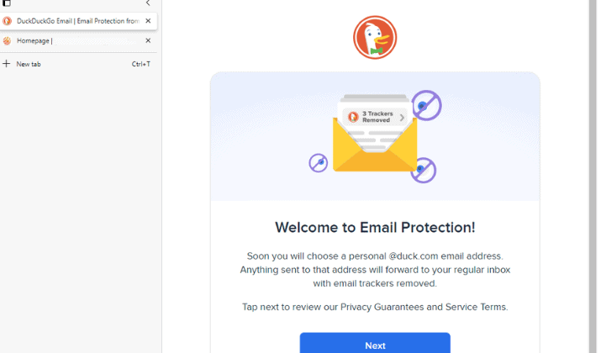Image resolution: width=601 pixels, height=353 pixels.
Task: Click the page's vertical scrollbar
Action: [593, 176]
